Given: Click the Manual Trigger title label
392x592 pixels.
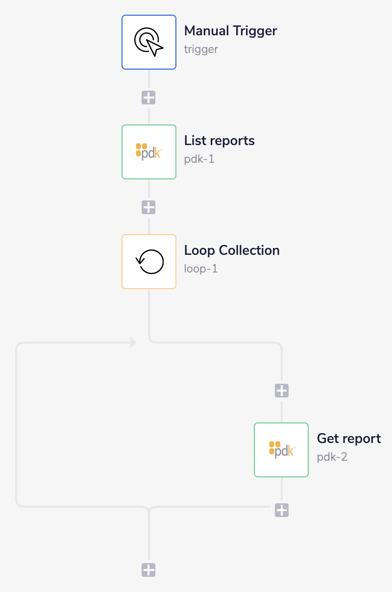Looking at the screenshot, I should click(x=230, y=30).
